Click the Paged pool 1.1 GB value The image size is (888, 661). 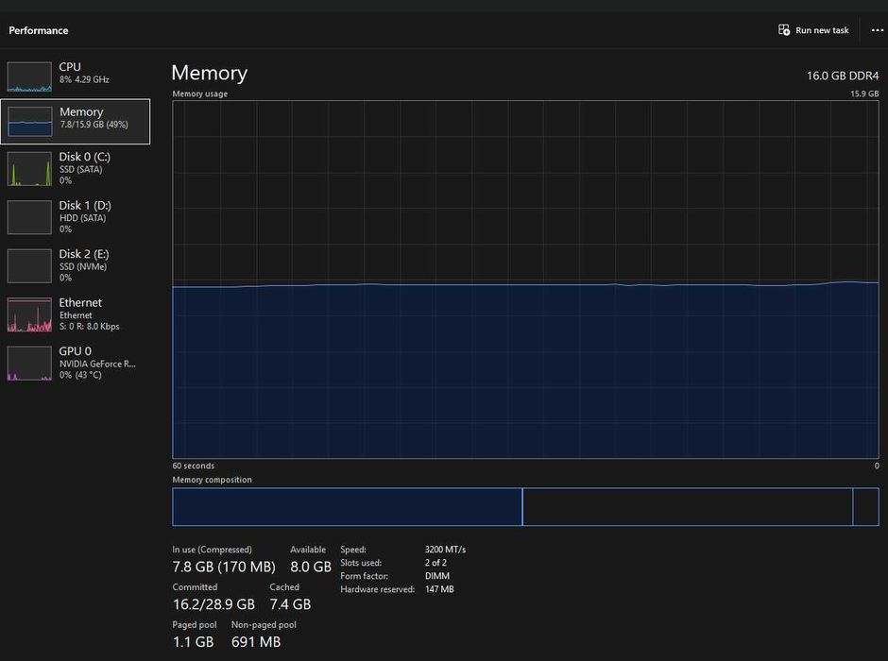(x=193, y=642)
